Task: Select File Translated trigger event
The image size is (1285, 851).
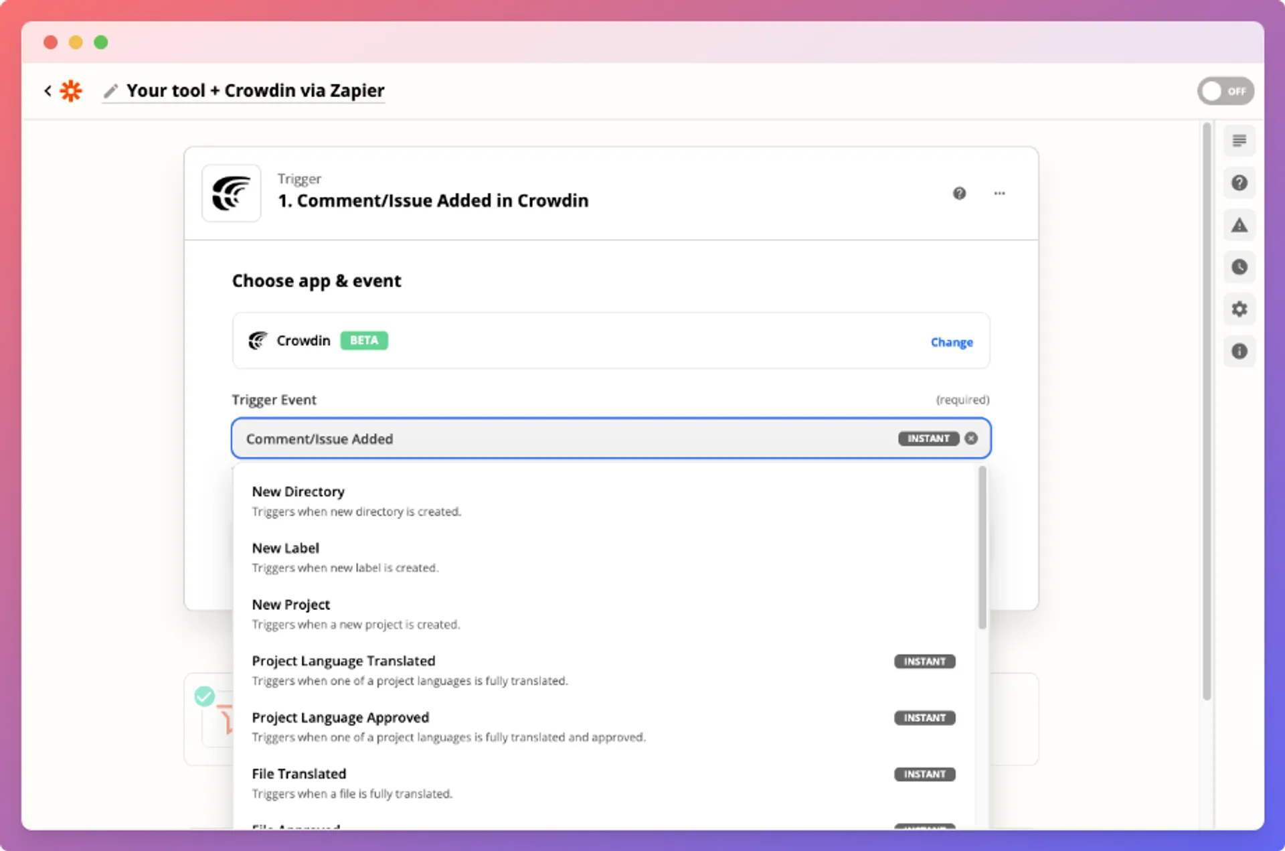Action: point(604,783)
